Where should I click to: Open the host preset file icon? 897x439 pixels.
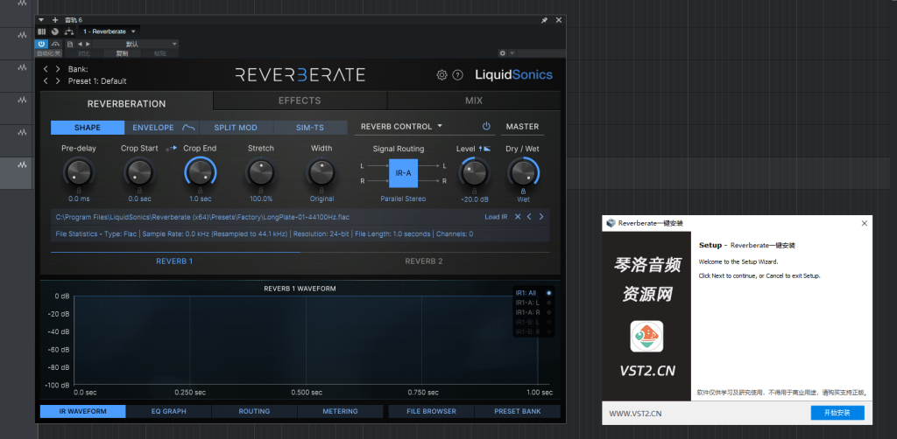(70, 44)
